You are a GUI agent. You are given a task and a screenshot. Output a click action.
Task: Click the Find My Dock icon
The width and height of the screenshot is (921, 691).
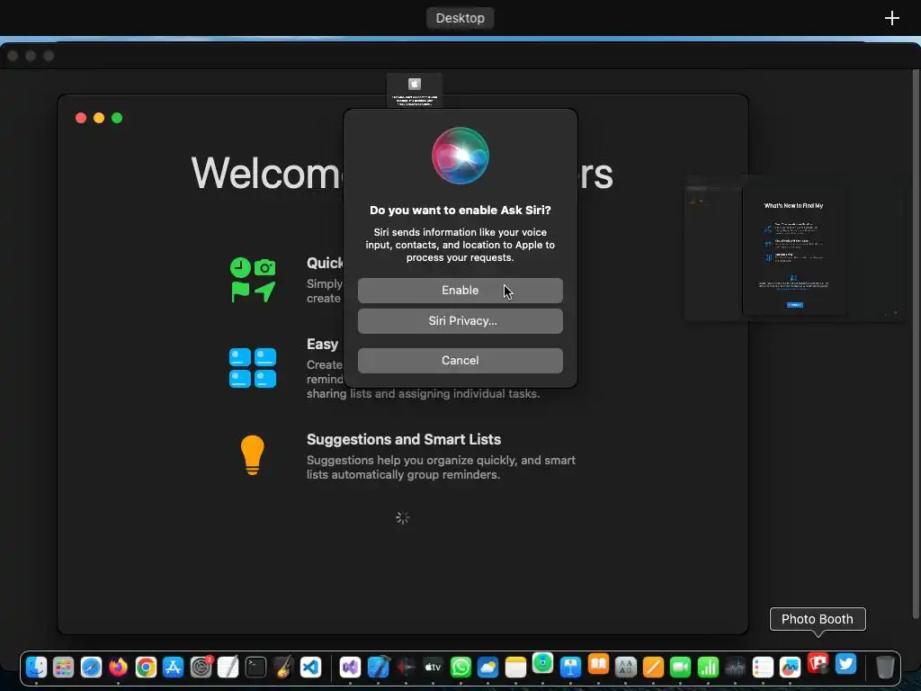pos(542,663)
